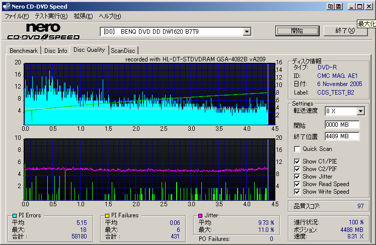
Task: Open the 8 X transfer speed dropdown
Action: pos(360,111)
